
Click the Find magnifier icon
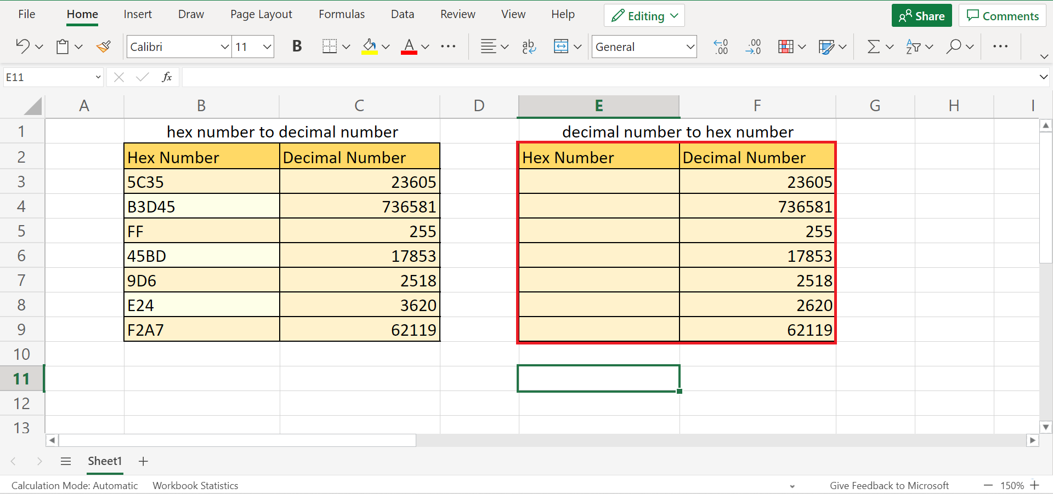click(x=955, y=47)
